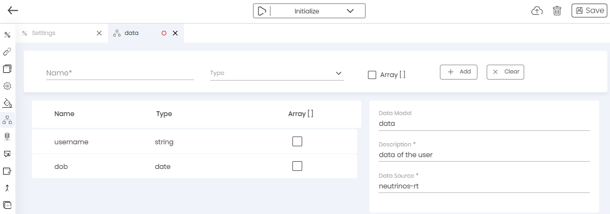The height and width of the screenshot is (214, 610).
Task: Open the gear settings icon in sidebar
Action: (7, 86)
